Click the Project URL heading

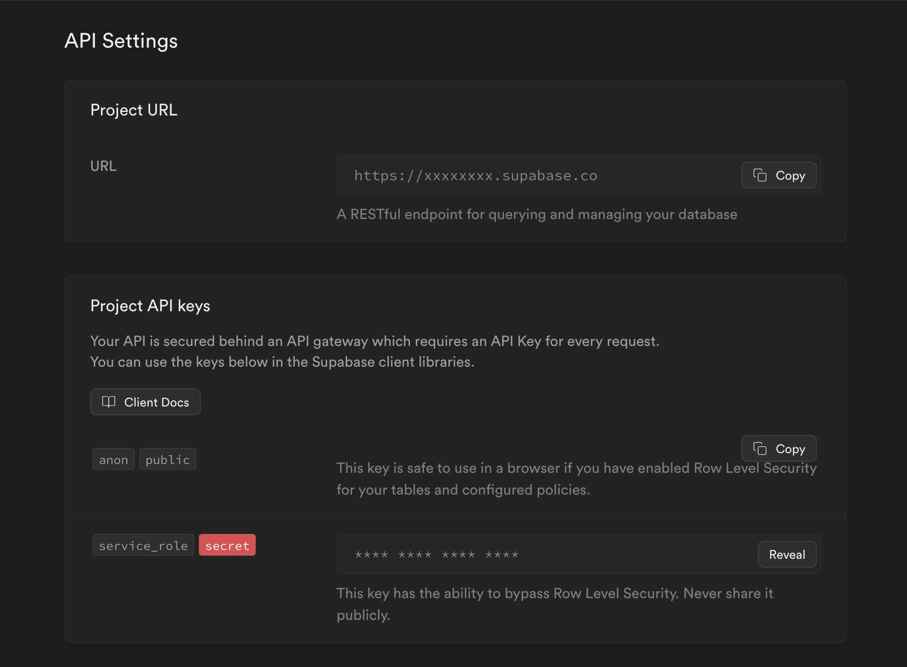134,110
